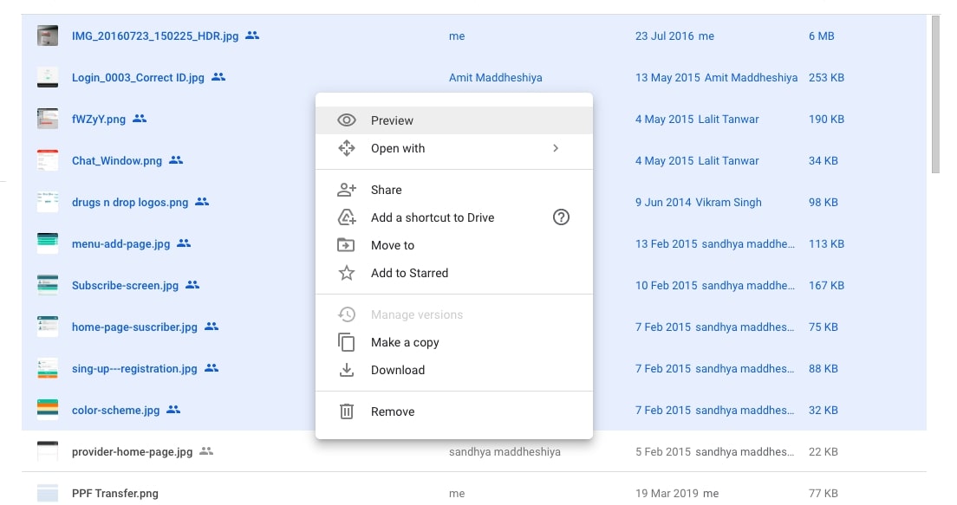
Task: Click the star icon for Add to Starred
Action: pyautogui.click(x=347, y=273)
